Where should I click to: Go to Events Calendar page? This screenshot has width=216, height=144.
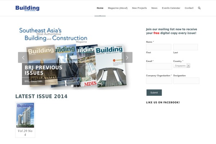[x=171, y=8]
